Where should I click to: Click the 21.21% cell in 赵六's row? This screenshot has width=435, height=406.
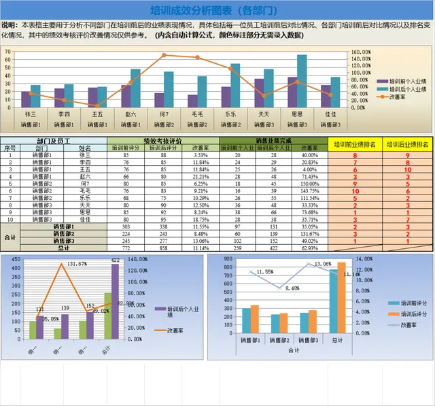point(201,177)
